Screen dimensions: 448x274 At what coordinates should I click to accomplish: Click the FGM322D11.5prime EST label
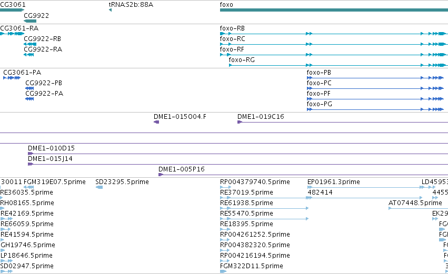tap(252, 266)
